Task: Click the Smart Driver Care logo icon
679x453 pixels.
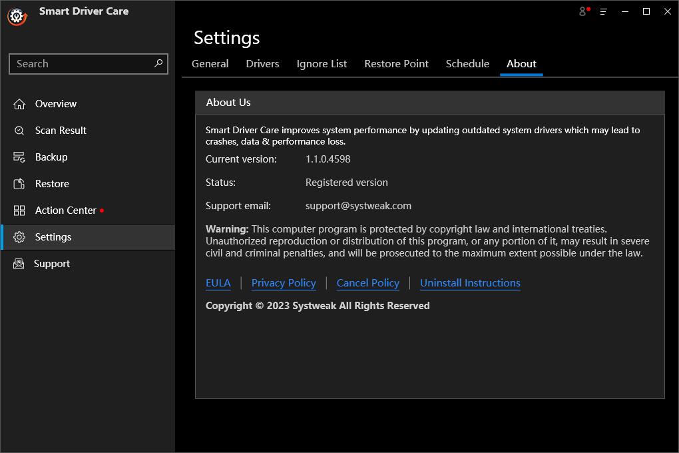Action: (17, 16)
